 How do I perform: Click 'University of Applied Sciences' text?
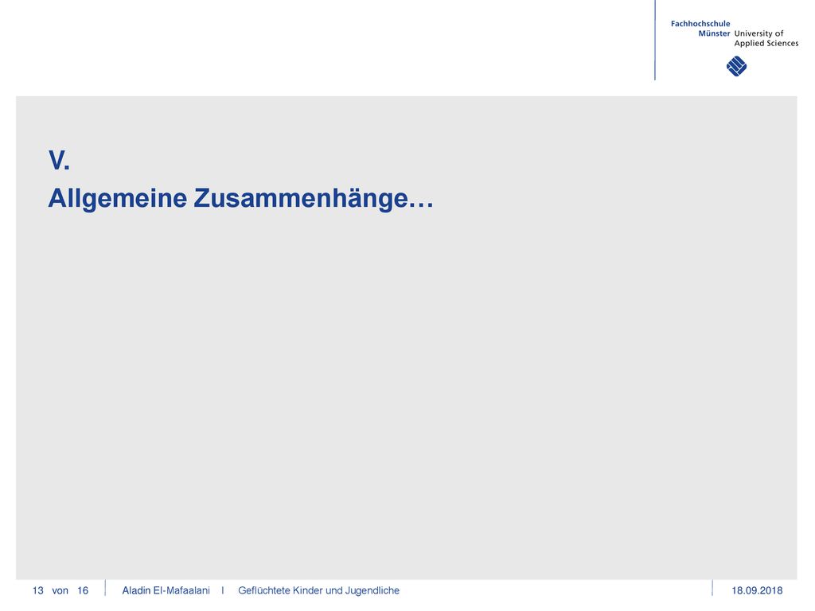(x=766, y=38)
